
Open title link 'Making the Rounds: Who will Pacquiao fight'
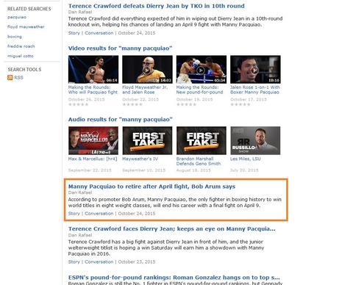point(93,90)
